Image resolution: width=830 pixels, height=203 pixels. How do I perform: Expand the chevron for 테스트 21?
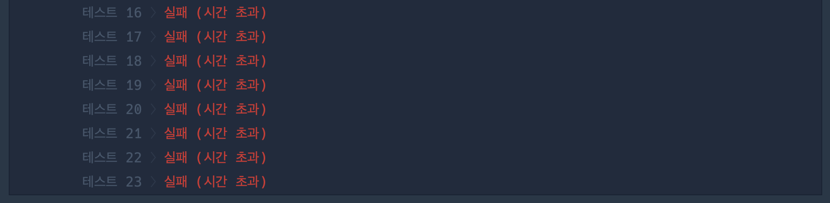(x=153, y=133)
